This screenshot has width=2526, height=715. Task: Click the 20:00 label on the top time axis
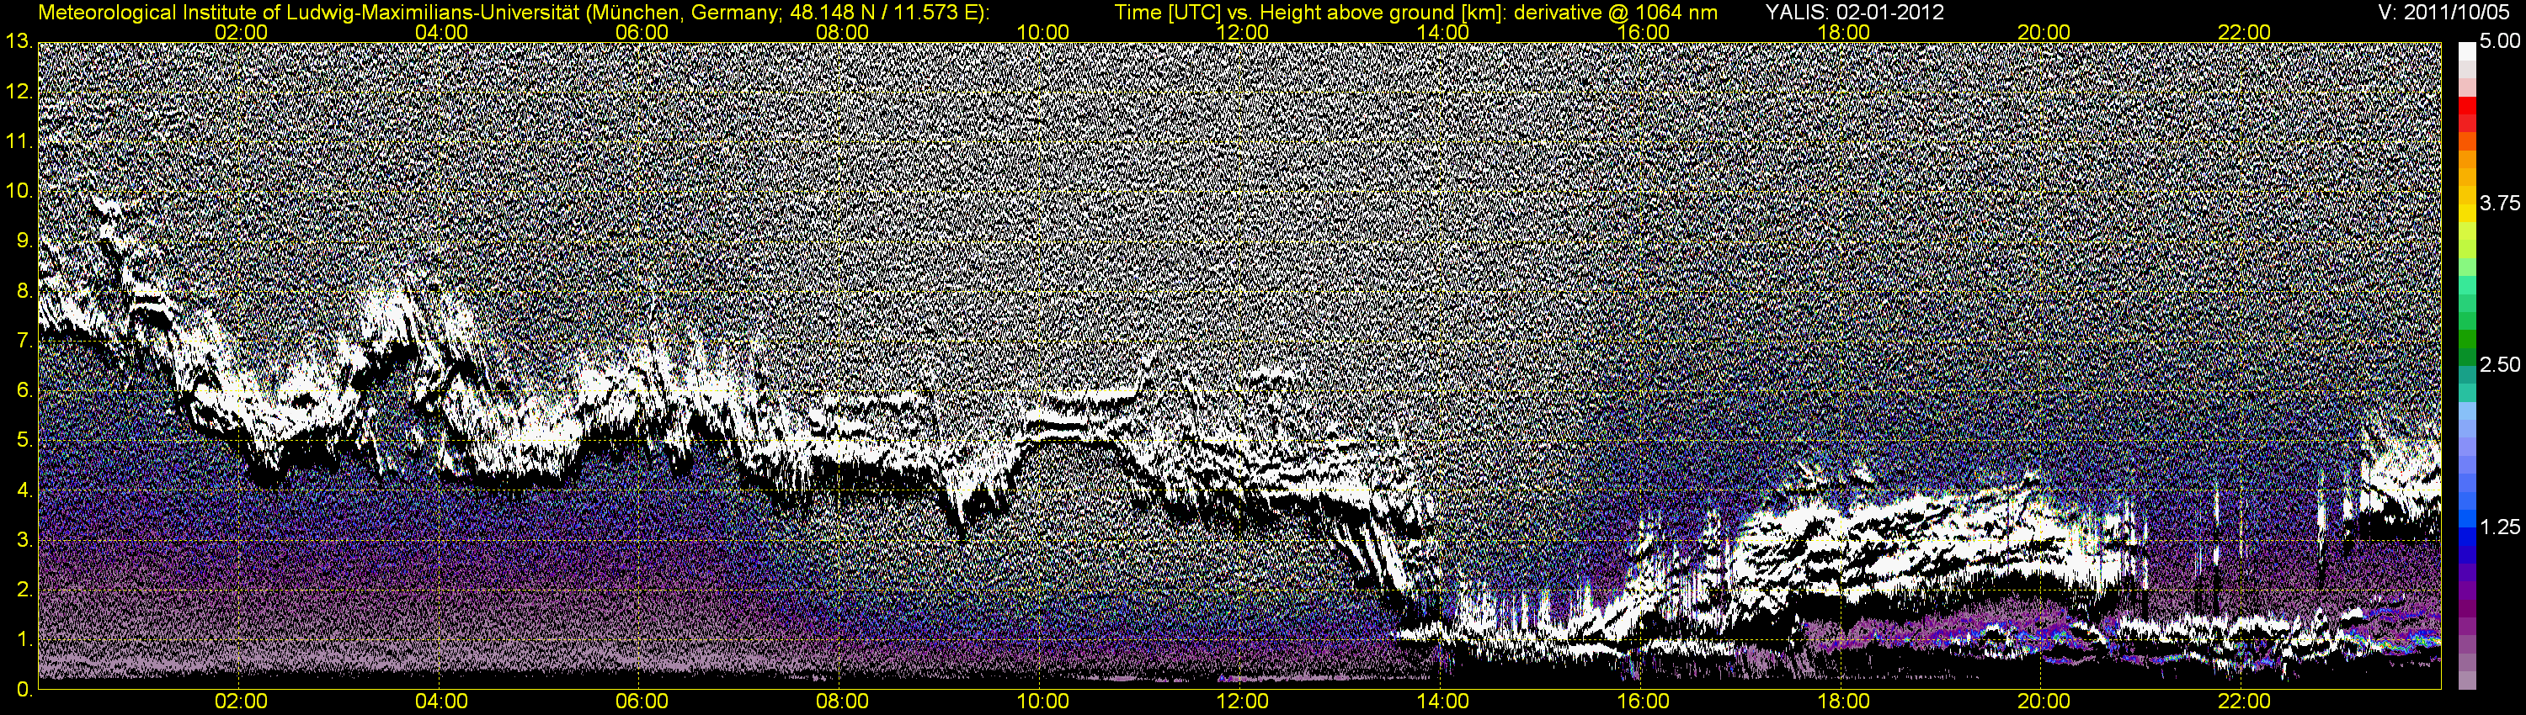click(x=2044, y=32)
